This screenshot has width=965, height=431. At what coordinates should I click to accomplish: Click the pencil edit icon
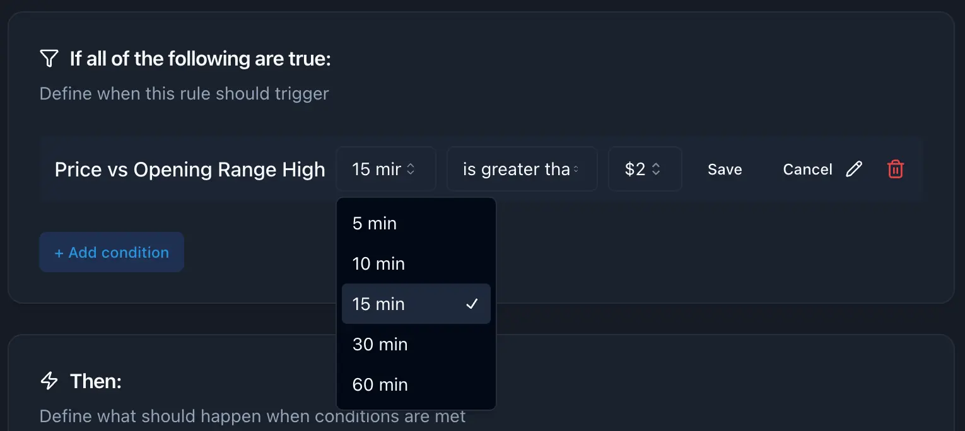tap(854, 169)
